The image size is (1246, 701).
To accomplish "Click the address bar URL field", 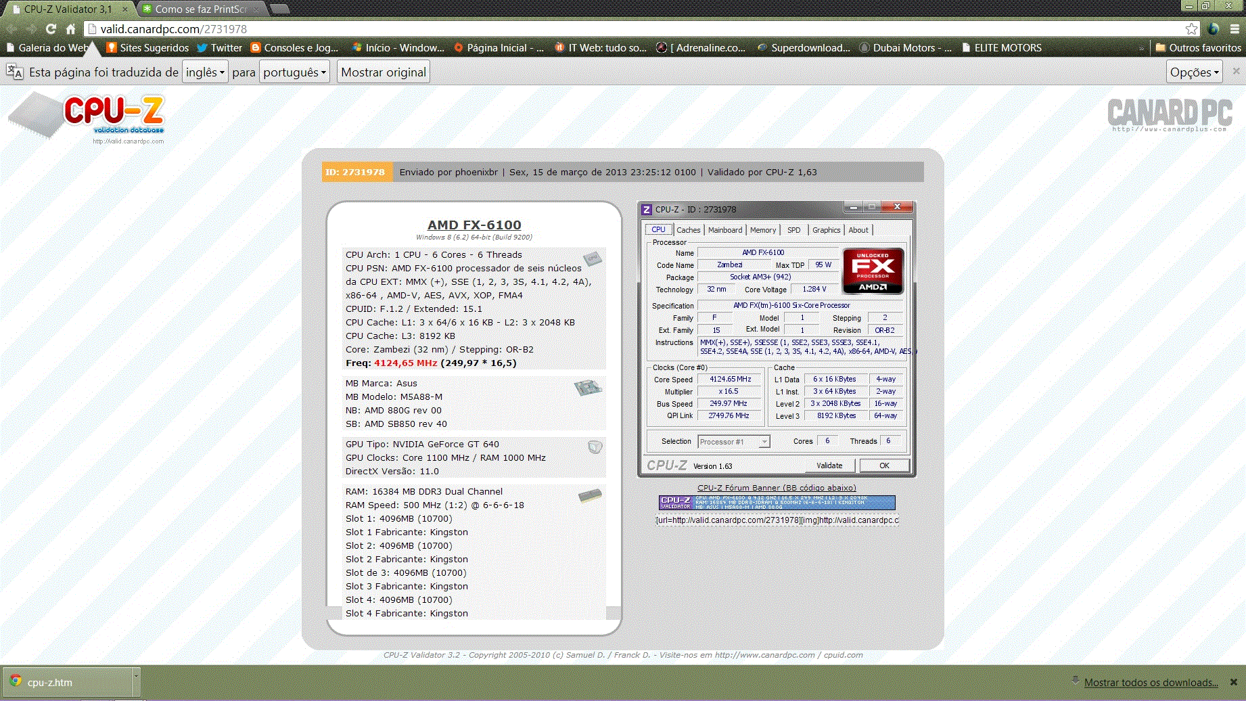I will (636, 28).
